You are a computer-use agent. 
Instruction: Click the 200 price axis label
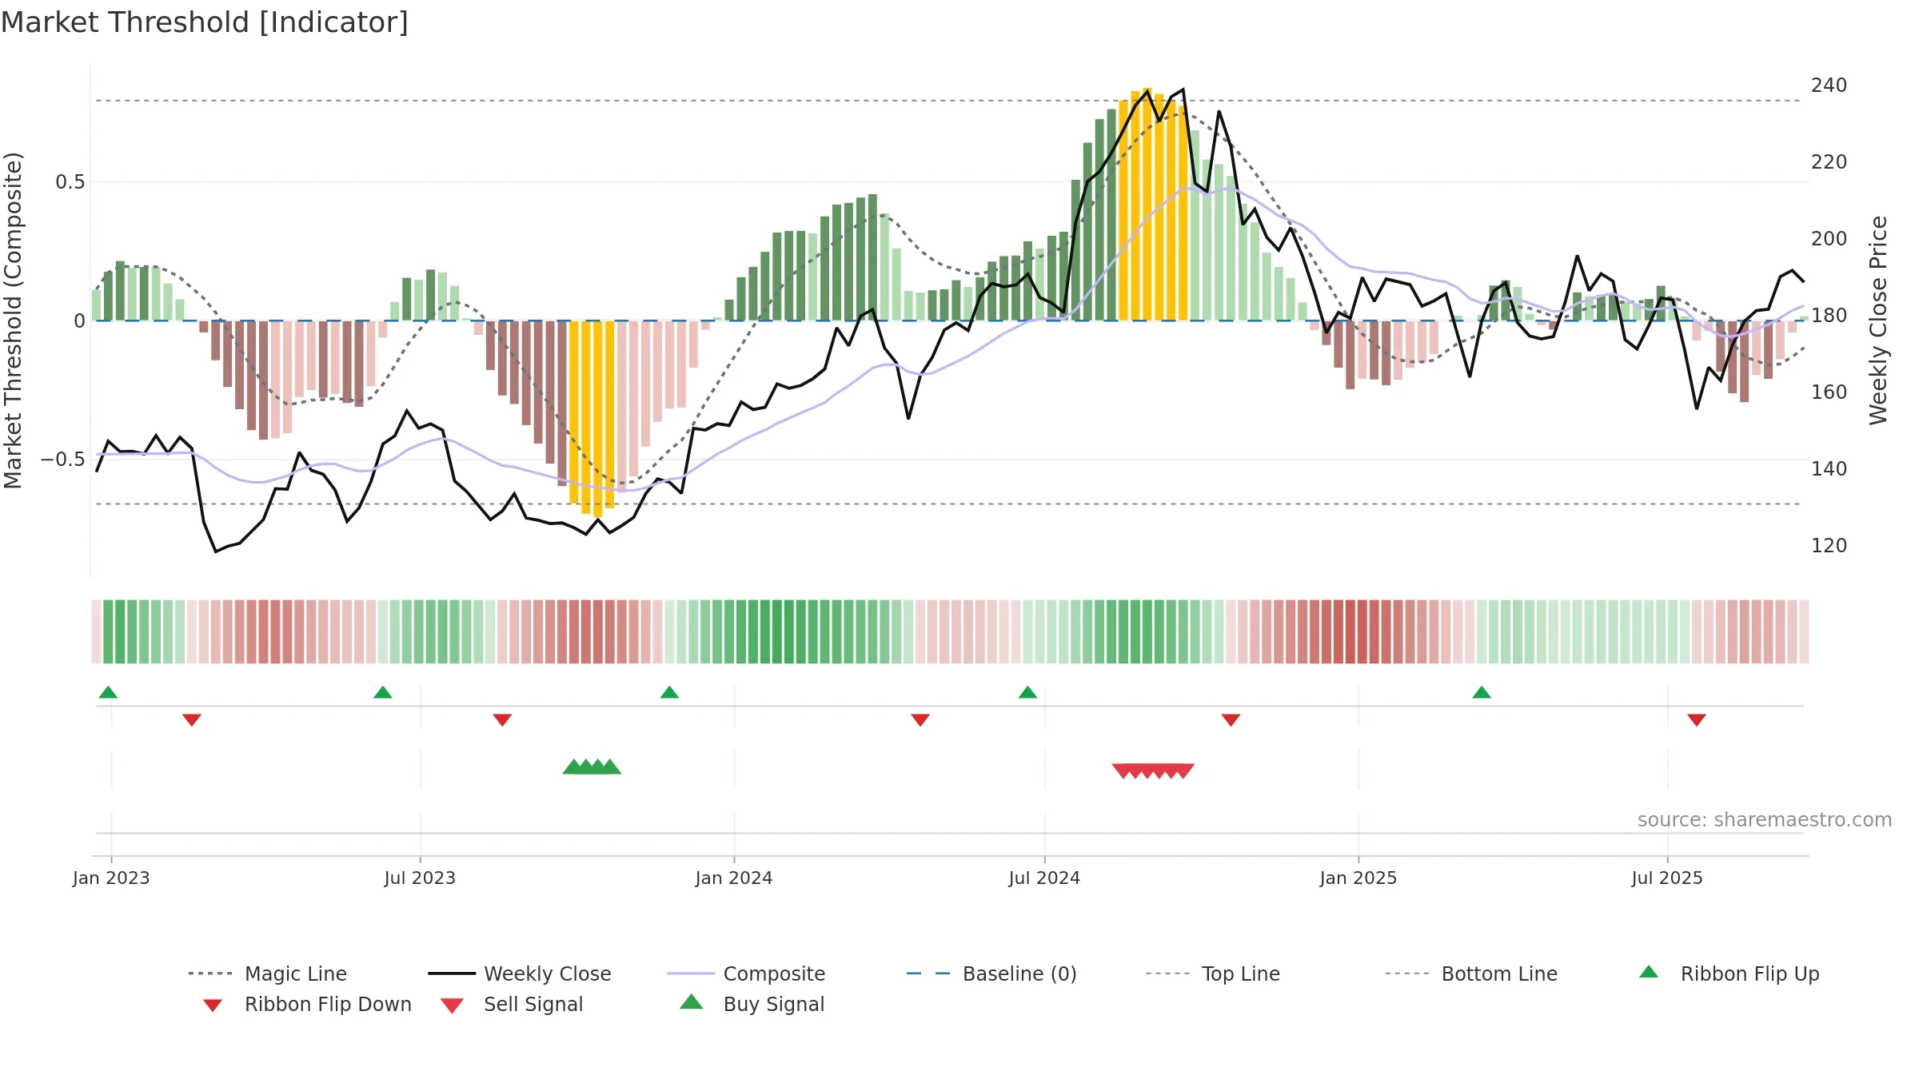pos(1829,239)
